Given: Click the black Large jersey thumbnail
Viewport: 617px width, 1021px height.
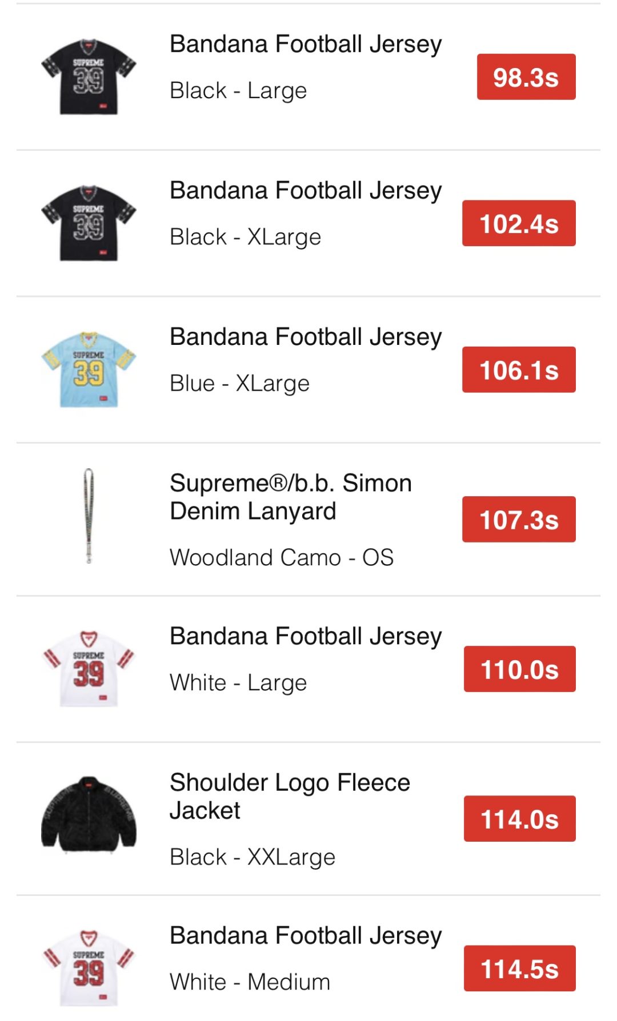Looking at the screenshot, I should (89, 77).
